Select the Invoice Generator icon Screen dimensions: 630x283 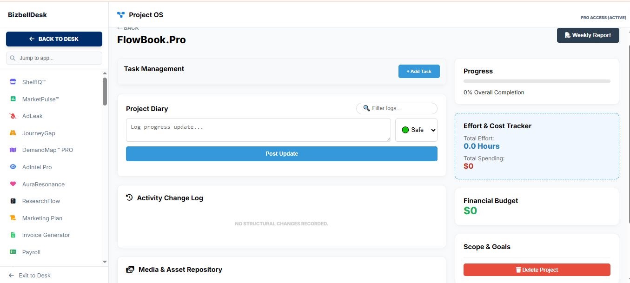point(13,235)
